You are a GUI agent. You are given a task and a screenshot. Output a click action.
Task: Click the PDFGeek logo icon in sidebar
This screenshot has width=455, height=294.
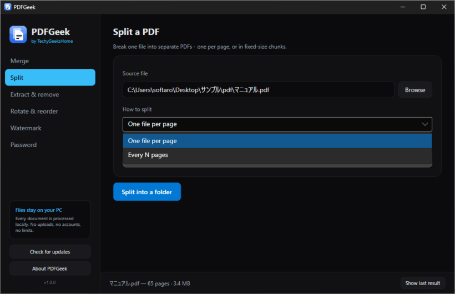[x=18, y=34]
